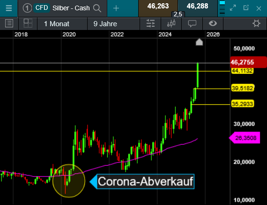Viewport: 267px width, 205px height.
Task: Click the 30,0000 price axis value
Action: 244,124
